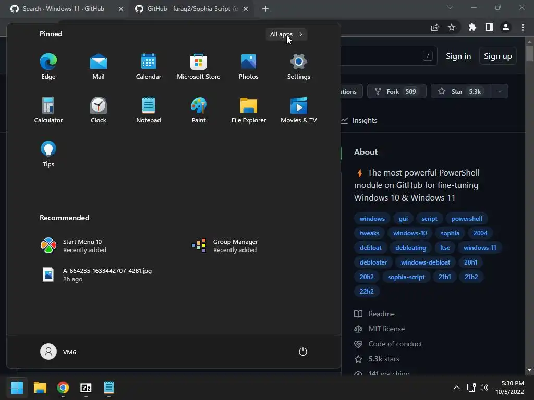The width and height of the screenshot is (534, 400).
Task: Open the Tips app
Action: pos(48,154)
